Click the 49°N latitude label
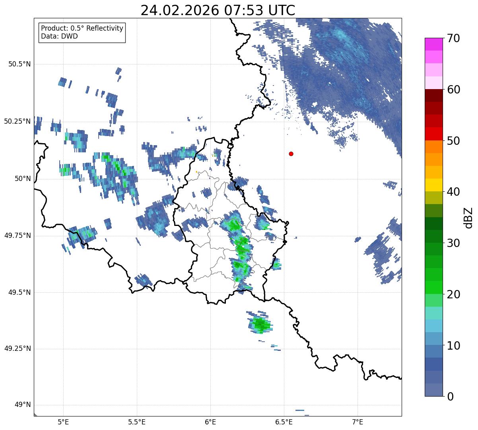The image size is (478, 430). point(23,405)
